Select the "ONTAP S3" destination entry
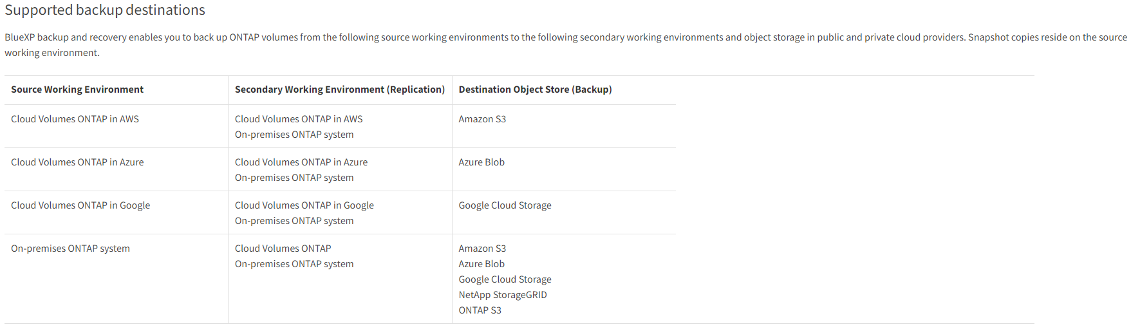 click(480, 310)
